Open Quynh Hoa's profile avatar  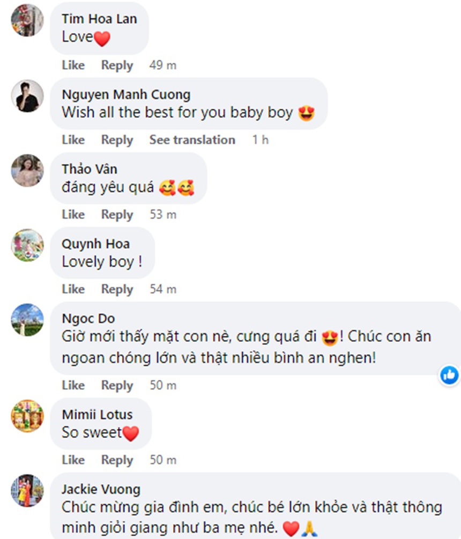tap(27, 245)
